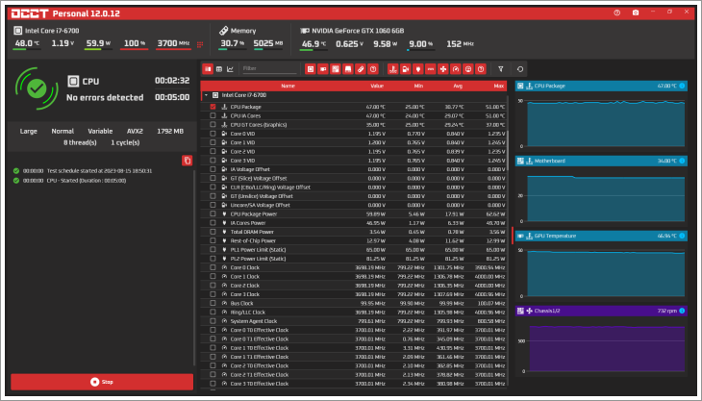This screenshot has width=702, height=401.
Task: Toggle the fan sensors filter icon
Action: click(x=442, y=69)
